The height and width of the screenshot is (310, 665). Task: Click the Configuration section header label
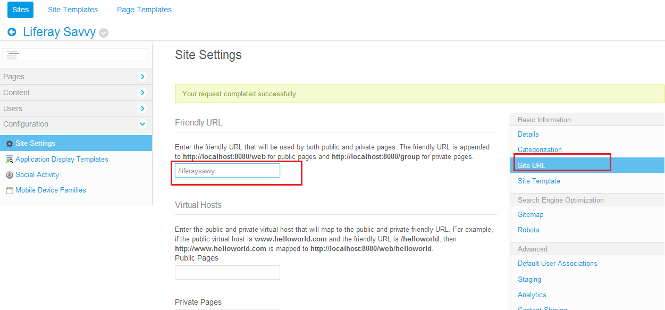click(26, 124)
